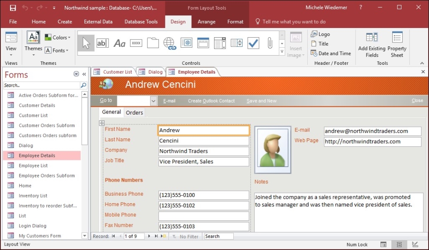The image size is (429, 250).
Task: Click the Help question mark icon
Action: (x=361, y=7)
